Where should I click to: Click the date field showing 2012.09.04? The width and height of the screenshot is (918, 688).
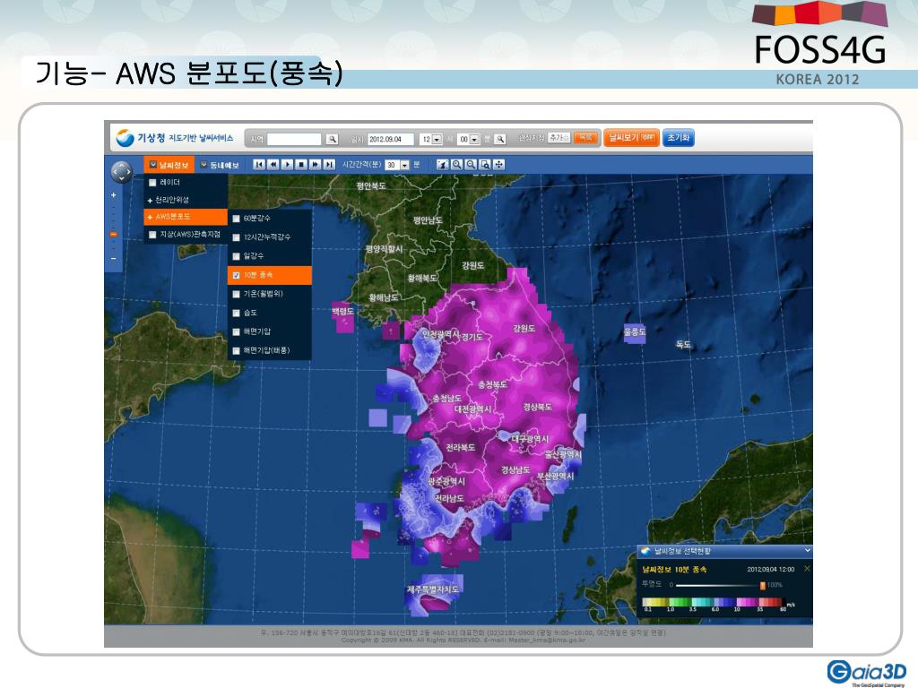(x=391, y=139)
